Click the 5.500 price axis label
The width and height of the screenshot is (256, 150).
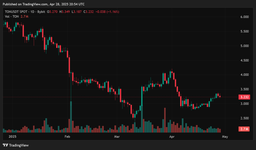point(244,31)
